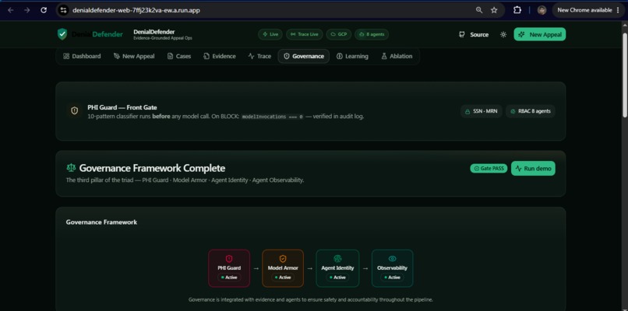Viewport: 628px width, 311px height.
Task: Click the Active status under PHI Guard
Action: coord(229,277)
